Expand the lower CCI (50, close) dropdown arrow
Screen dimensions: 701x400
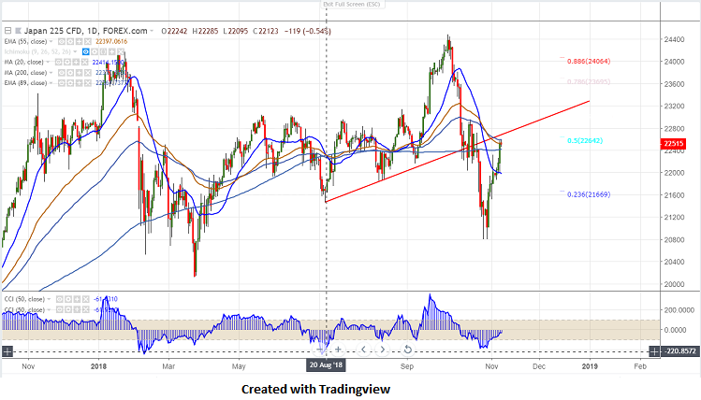(x=49, y=310)
